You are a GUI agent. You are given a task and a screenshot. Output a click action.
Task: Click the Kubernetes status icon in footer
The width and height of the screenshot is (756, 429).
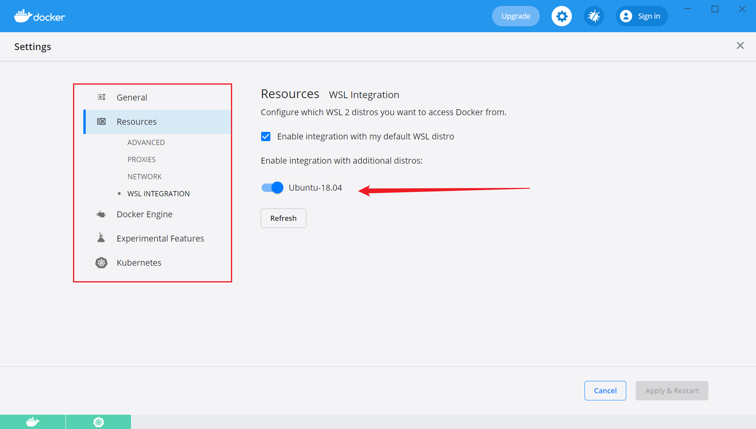[x=98, y=422]
